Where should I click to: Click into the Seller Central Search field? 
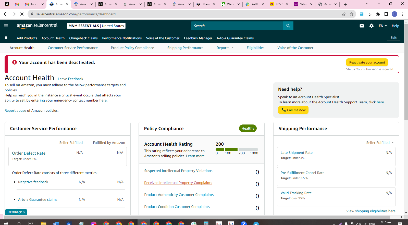pos(237,26)
